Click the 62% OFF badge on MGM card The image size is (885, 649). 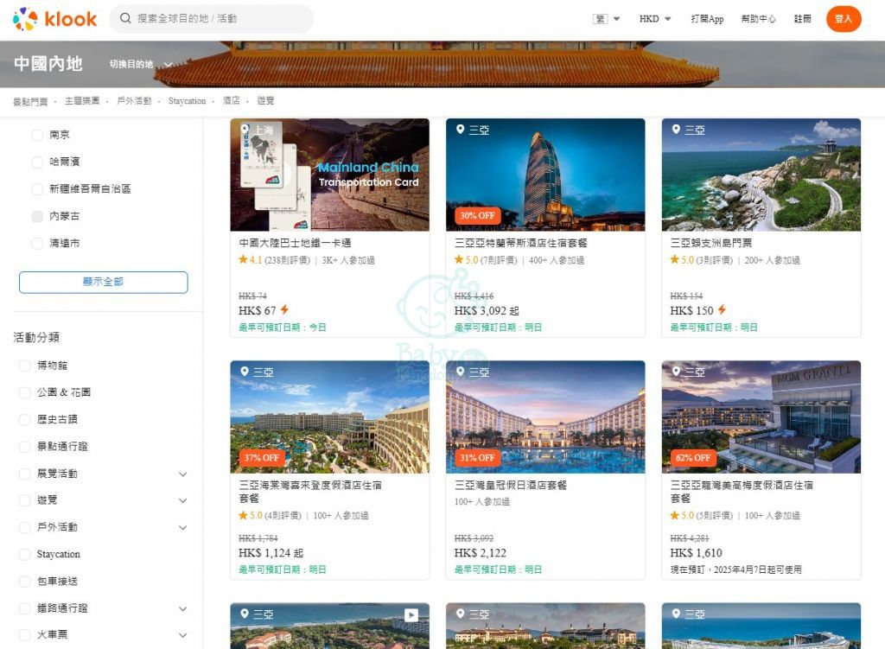click(693, 457)
